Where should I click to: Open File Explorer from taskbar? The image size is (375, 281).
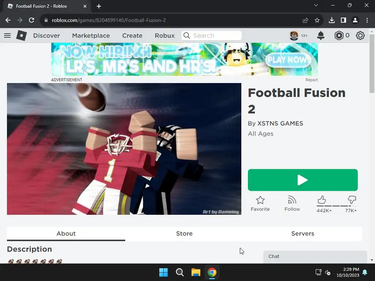tap(196, 272)
